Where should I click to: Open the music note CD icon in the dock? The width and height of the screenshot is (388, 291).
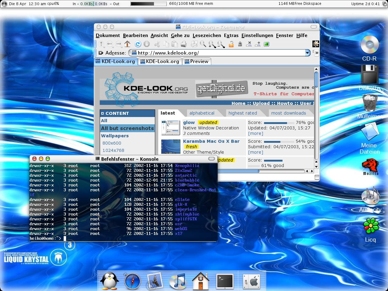tap(178, 281)
